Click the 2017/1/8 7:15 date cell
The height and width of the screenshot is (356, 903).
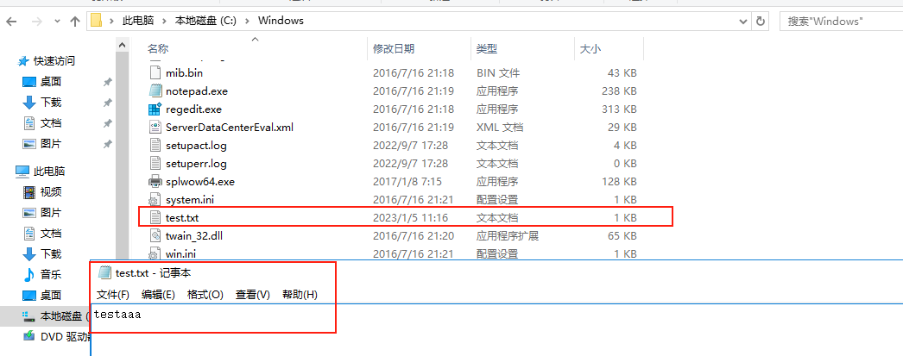(407, 182)
